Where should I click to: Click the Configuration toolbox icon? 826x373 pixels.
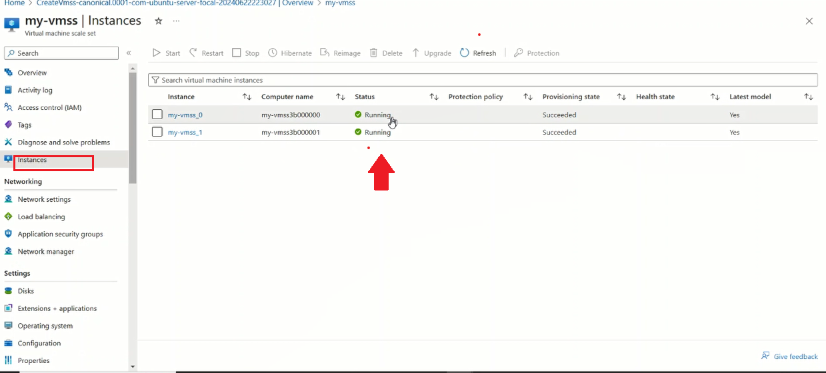pos(9,343)
